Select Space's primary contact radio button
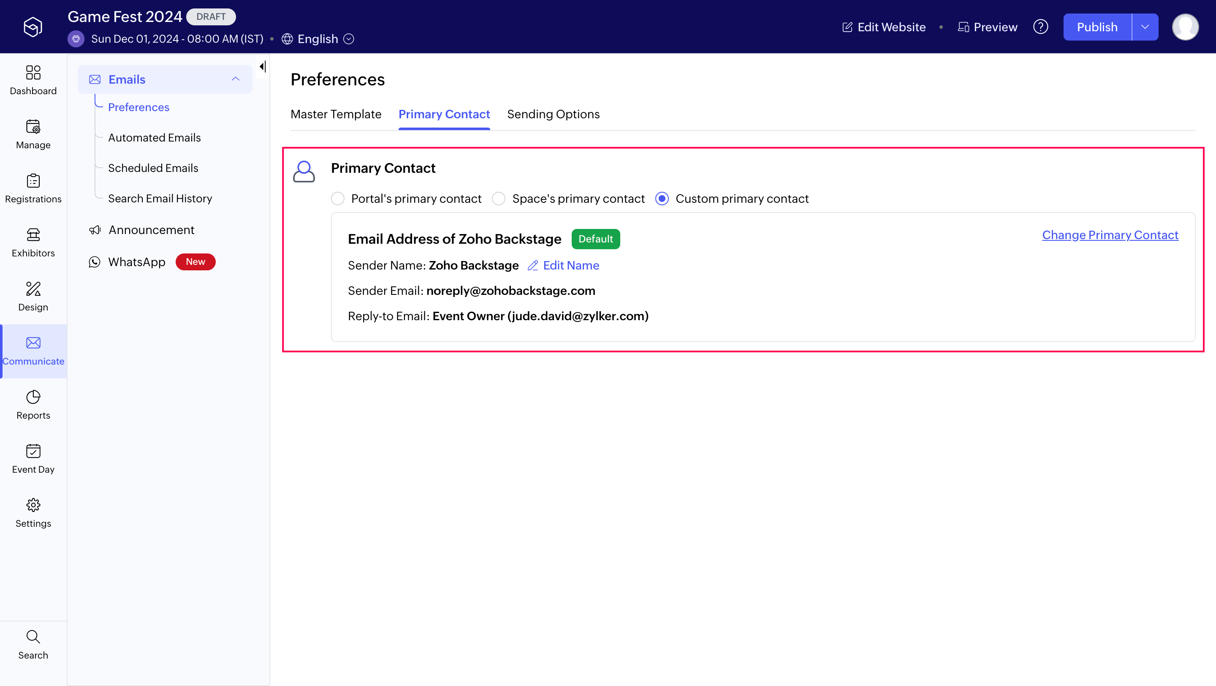Image resolution: width=1216 pixels, height=686 pixels. pyautogui.click(x=499, y=199)
